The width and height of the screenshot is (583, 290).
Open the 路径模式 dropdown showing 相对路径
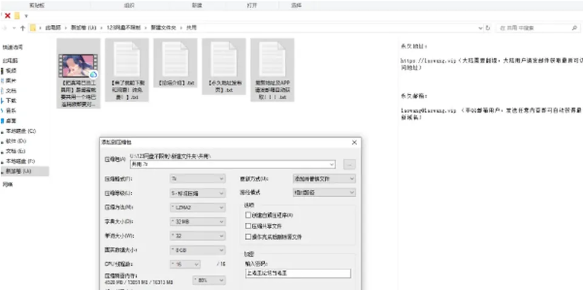(x=324, y=193)
